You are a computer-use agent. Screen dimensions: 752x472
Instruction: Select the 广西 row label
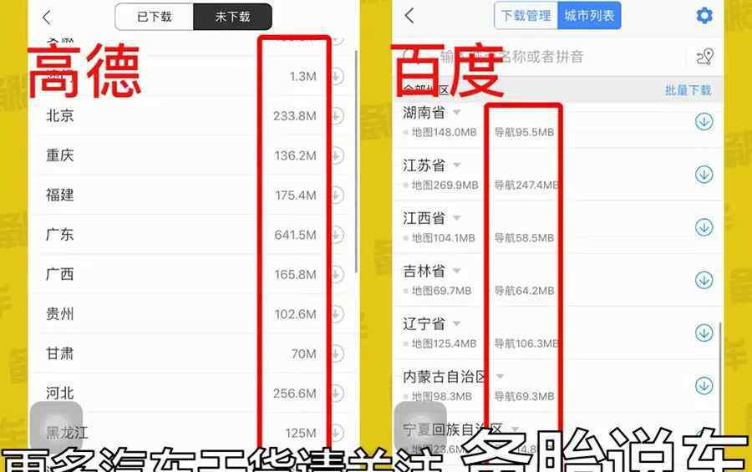60,274
